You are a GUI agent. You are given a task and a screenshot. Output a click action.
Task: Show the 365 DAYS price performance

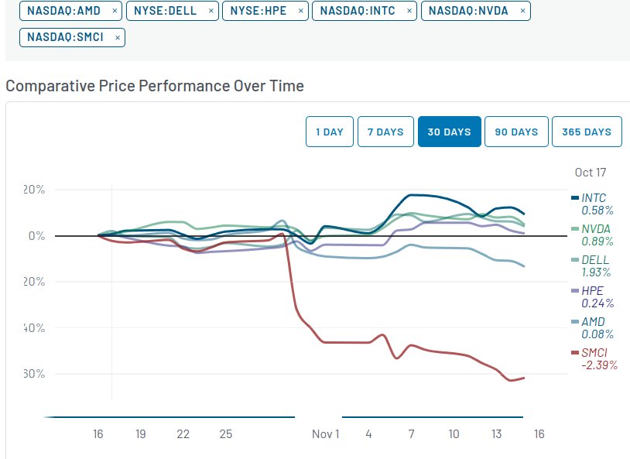pyautogui.click(x=587, y=132)
